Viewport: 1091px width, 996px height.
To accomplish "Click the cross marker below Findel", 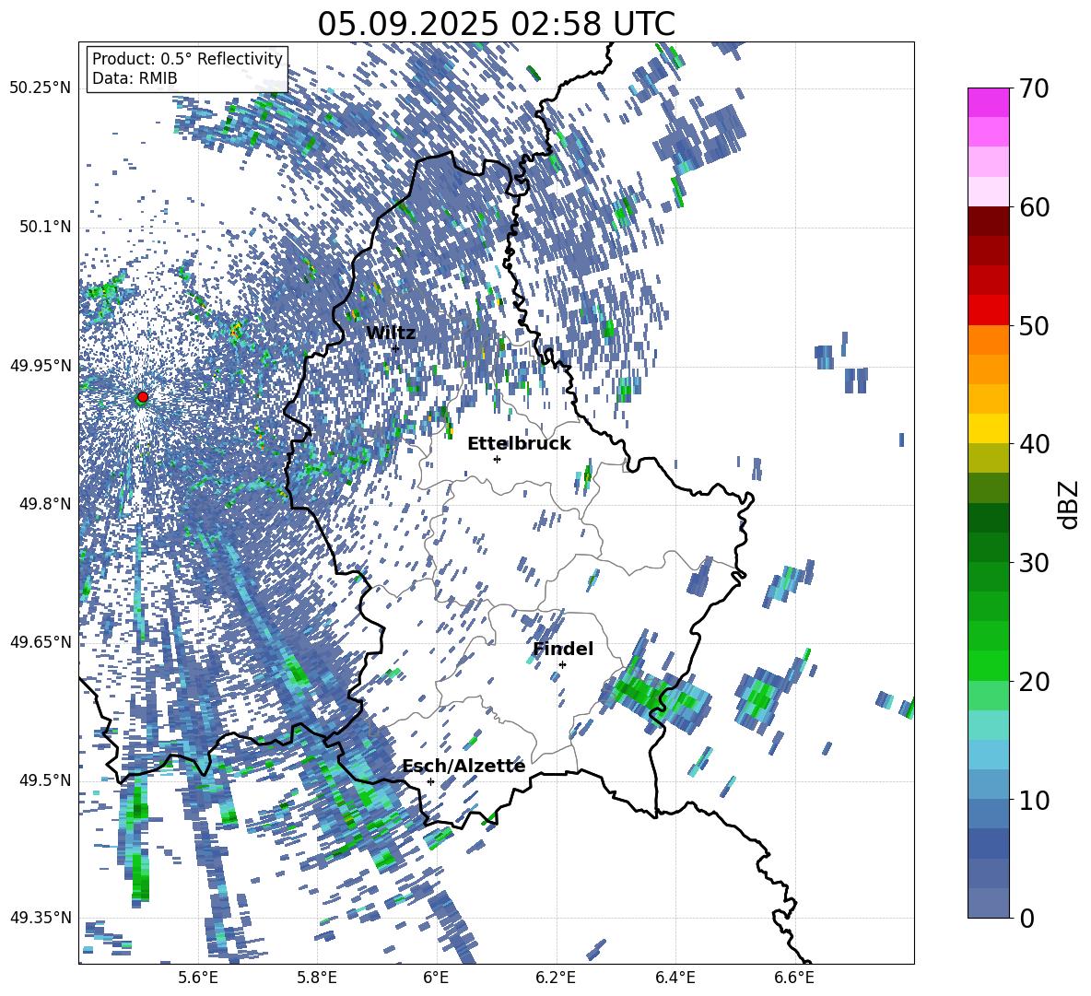I will [x=562, y=665].
